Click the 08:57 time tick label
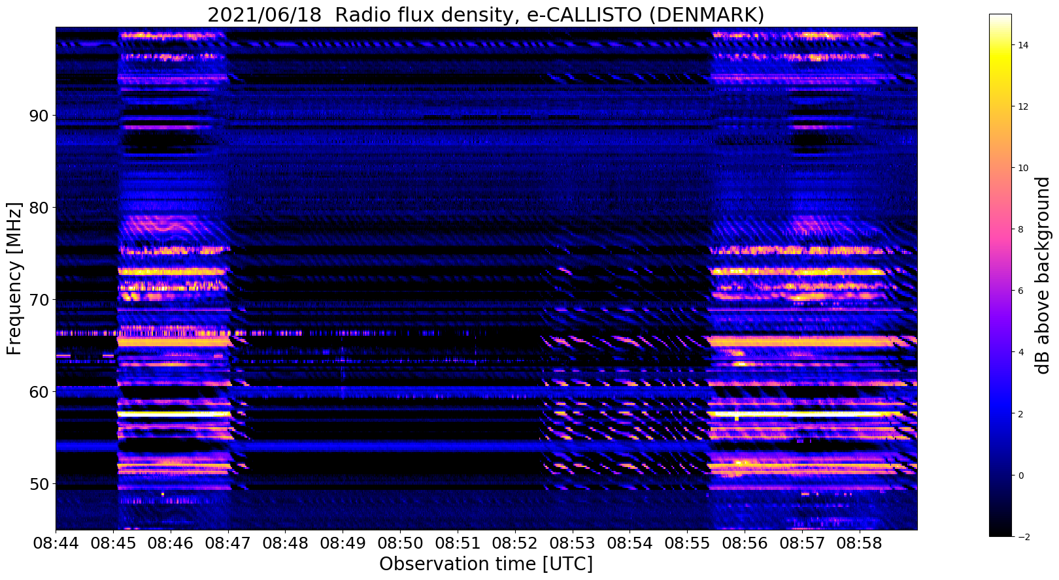The width and height of the screenshot is (1059, 580). [802, 543]
